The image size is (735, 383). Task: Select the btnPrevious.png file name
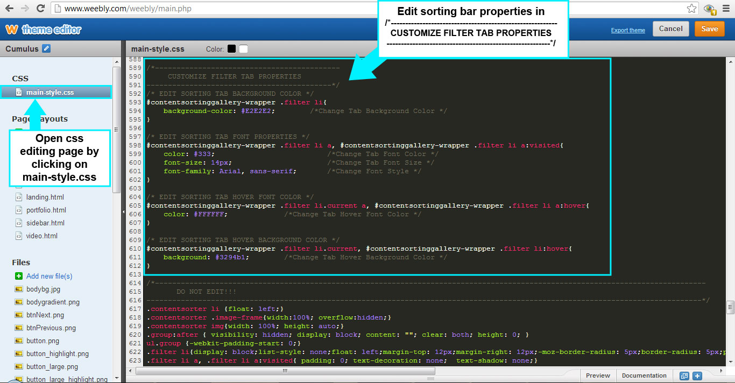point(51,328)
